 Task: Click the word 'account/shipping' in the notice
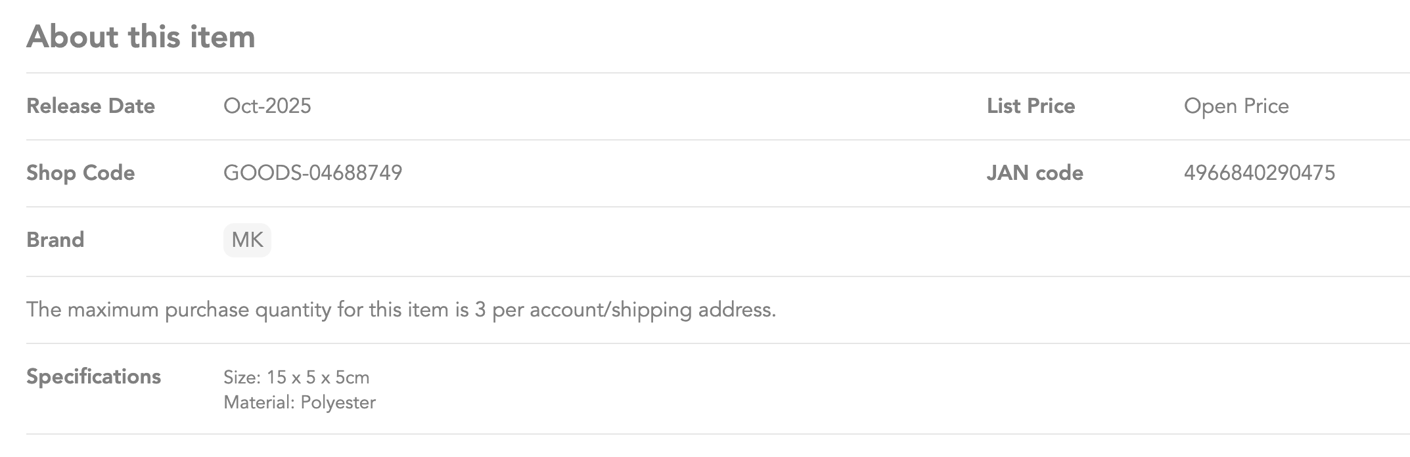[x=610, y=310]
